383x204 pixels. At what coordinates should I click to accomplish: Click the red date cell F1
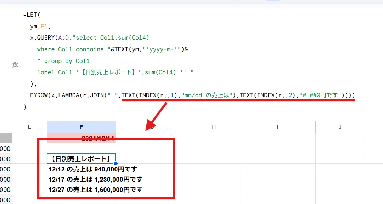tap(81, 138)
